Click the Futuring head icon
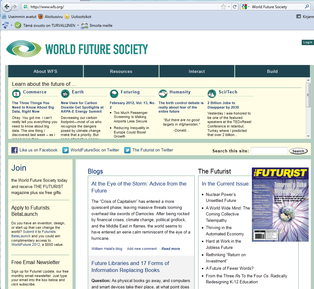 tap(114, 94)
